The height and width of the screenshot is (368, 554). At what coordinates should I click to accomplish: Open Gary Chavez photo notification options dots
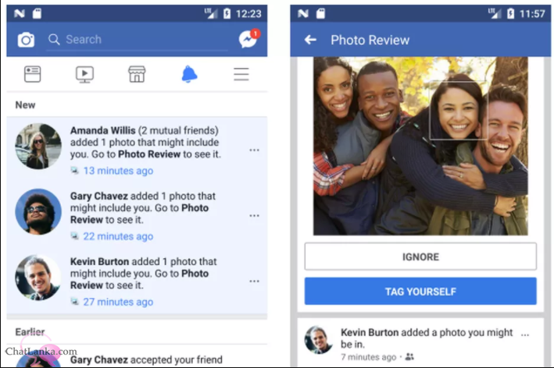255,215
